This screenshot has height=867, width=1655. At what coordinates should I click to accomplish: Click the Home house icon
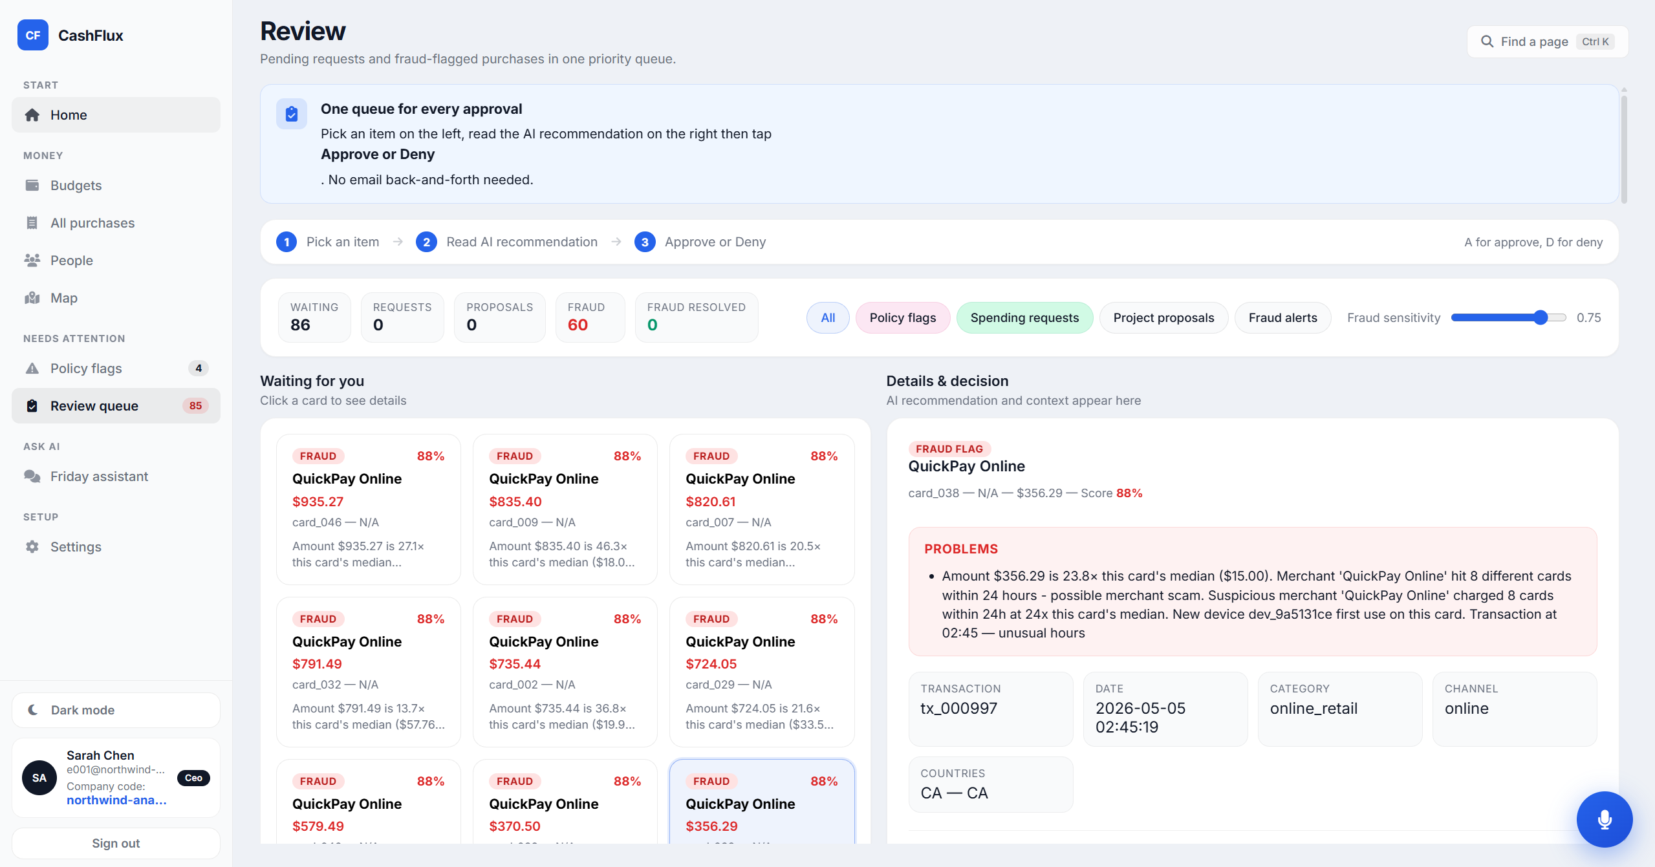[32, 115]
